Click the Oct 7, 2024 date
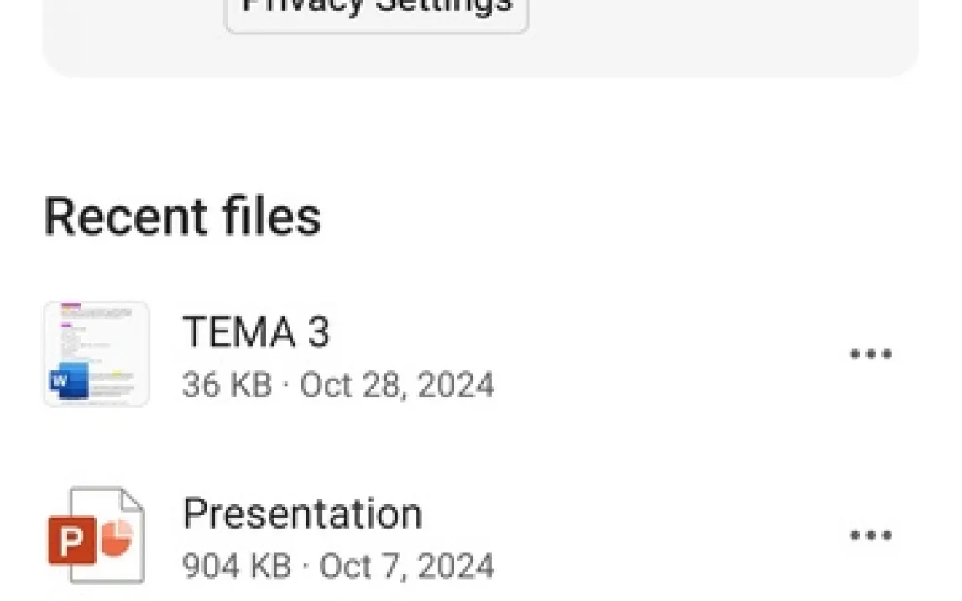The height and width of the screenshot is (601, 962). coord(407,567)
